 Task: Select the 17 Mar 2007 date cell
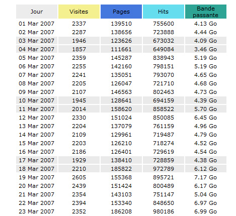[x=37, y=160]
